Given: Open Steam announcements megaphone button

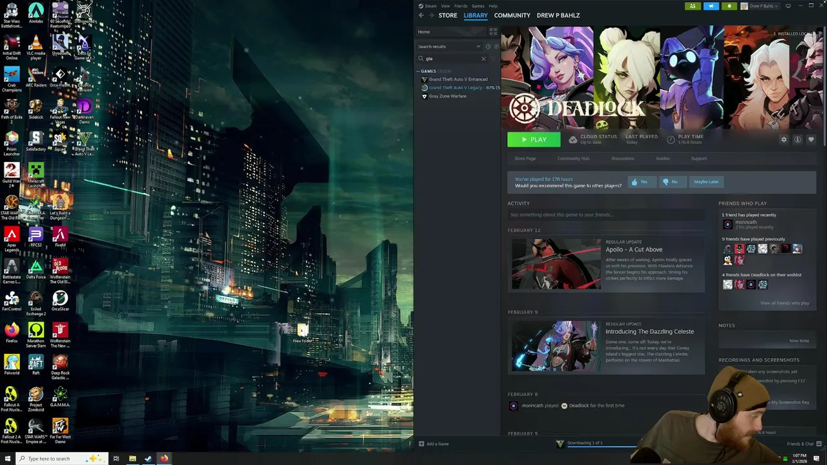Looking at the screenshot, I should [711, 6].
